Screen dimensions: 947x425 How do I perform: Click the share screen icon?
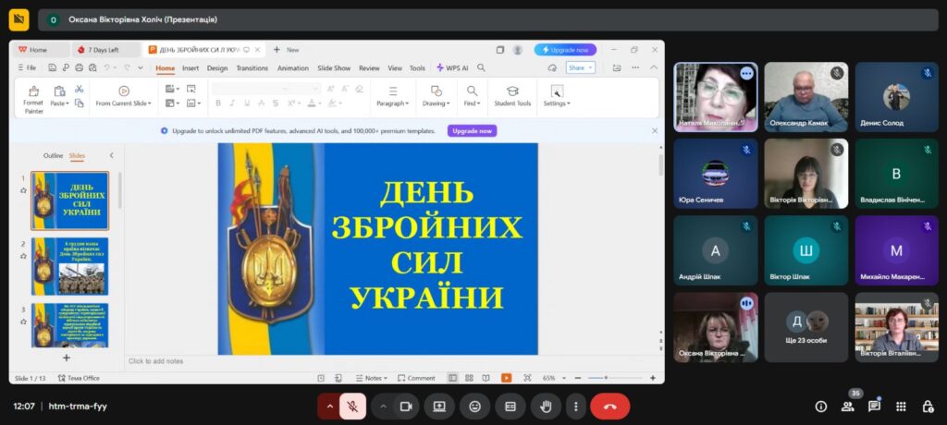pos(439,406)
